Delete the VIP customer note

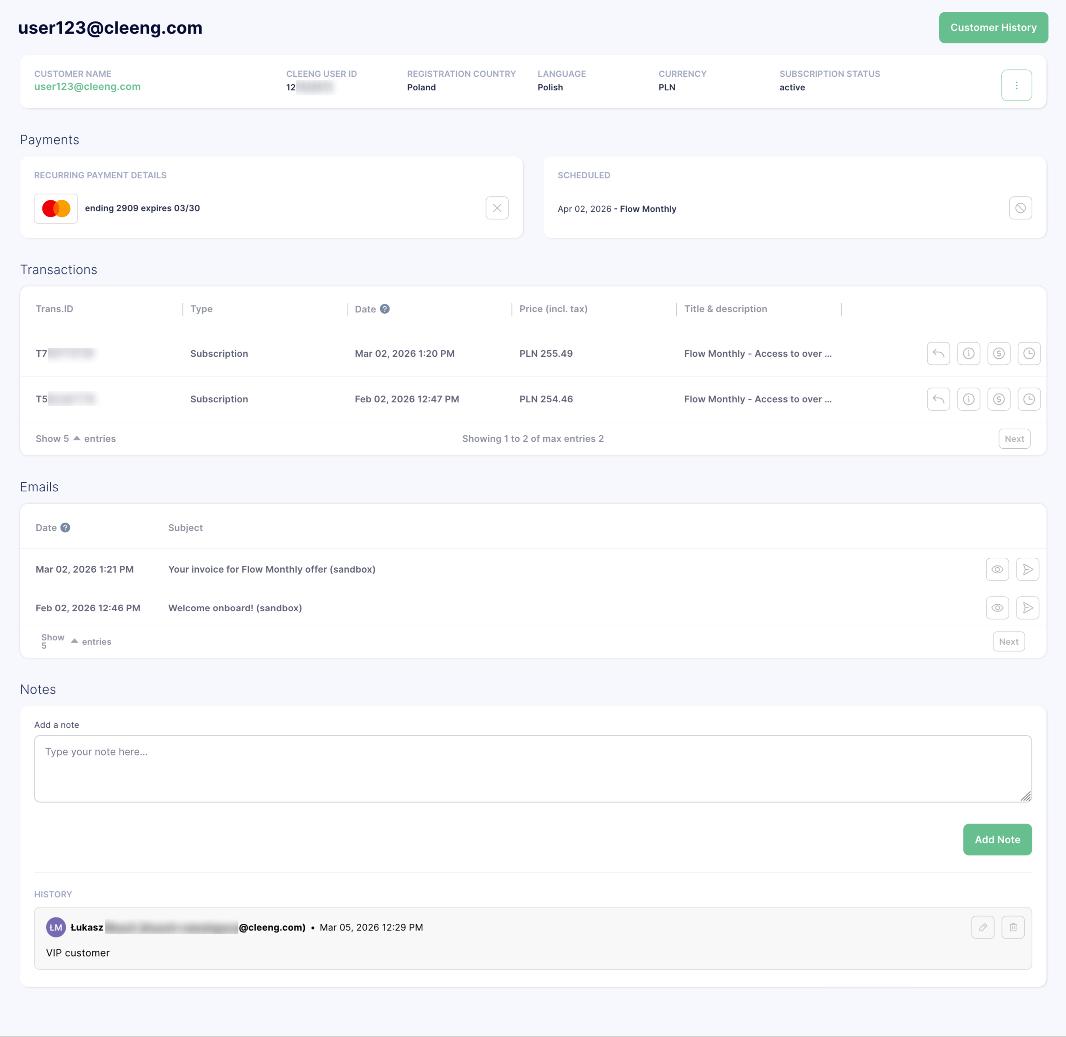tap(1013, 927)
